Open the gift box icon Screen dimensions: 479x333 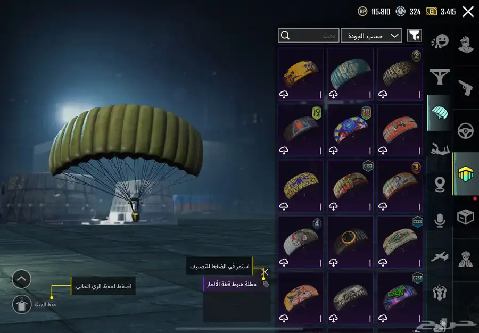point(440,292)
